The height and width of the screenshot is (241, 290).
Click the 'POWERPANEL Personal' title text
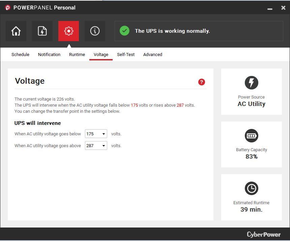[45, 7]
